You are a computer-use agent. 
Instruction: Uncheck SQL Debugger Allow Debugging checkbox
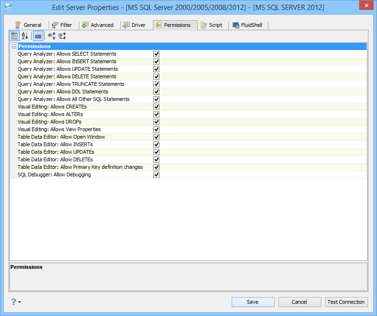[x=156, y=175]
